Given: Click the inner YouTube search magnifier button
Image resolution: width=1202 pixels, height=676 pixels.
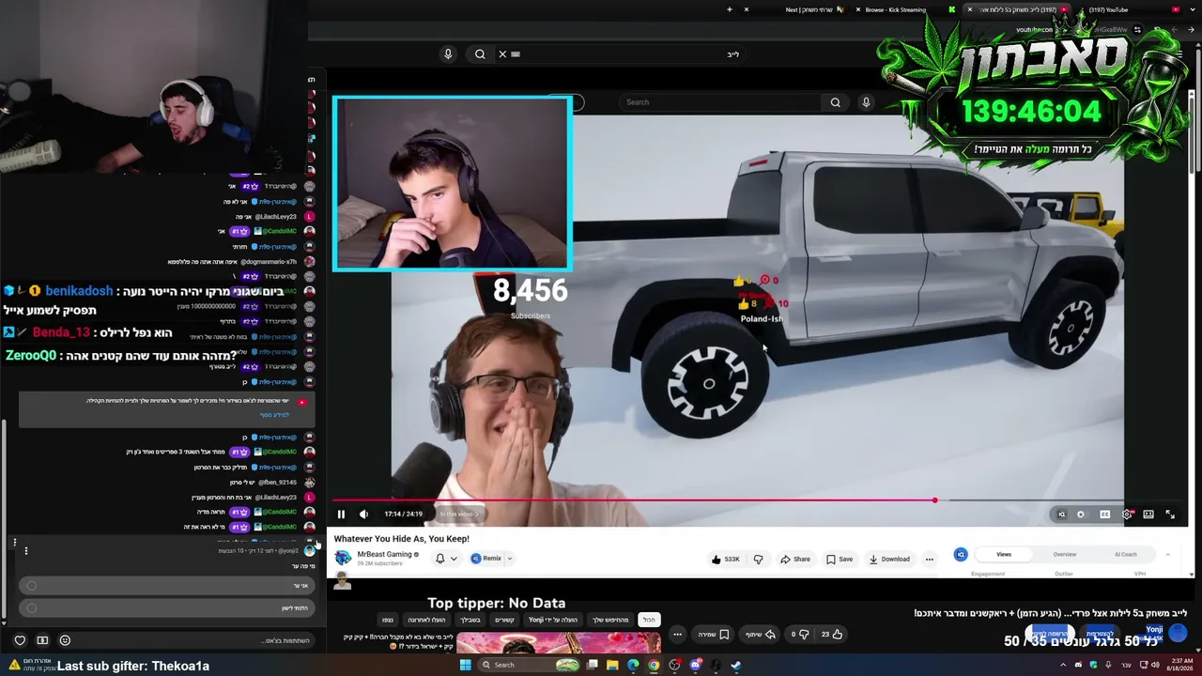Looking at the screenshot, I should pos(835,102).
